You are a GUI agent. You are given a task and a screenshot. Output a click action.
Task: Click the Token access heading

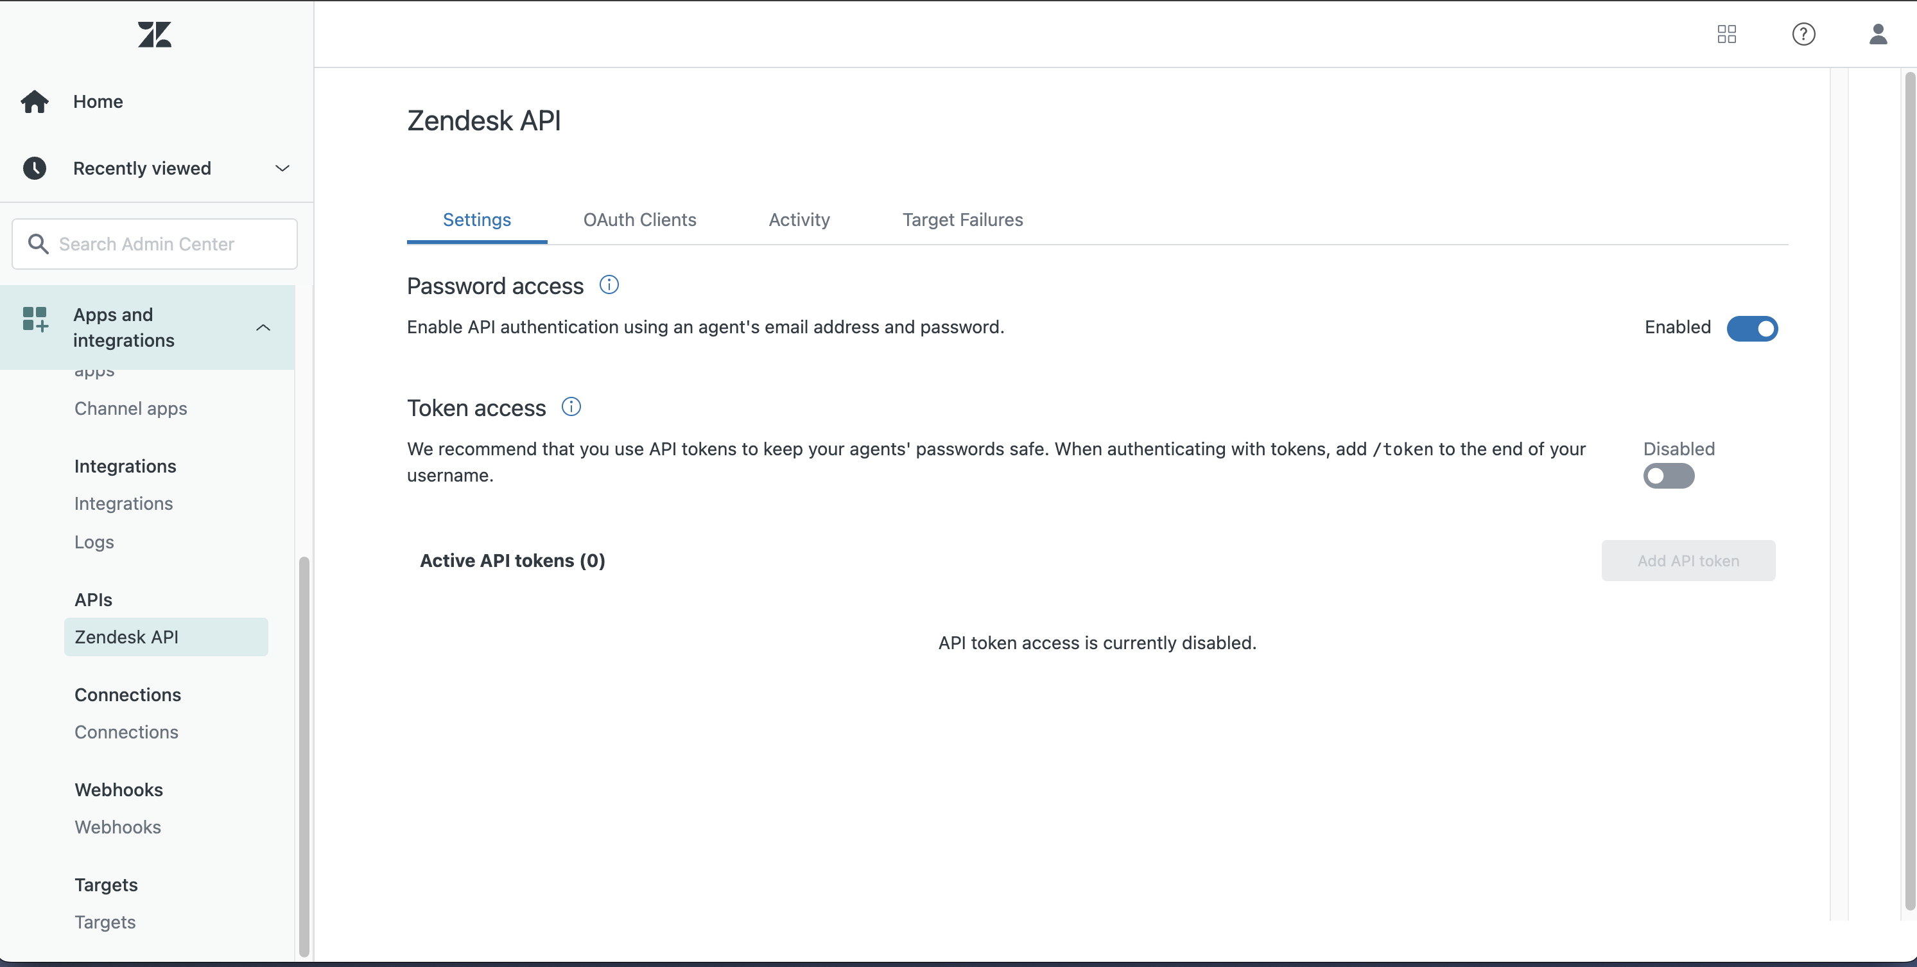476,408
